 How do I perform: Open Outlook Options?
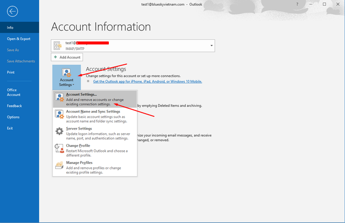click(x=20, y=117)
